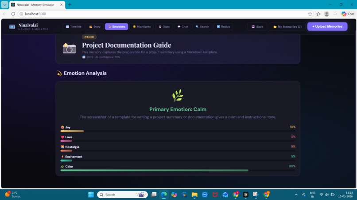Open the tab actions dropdown arrow
357x200 pixels.
pyautogui.click(x=4, y=4)
